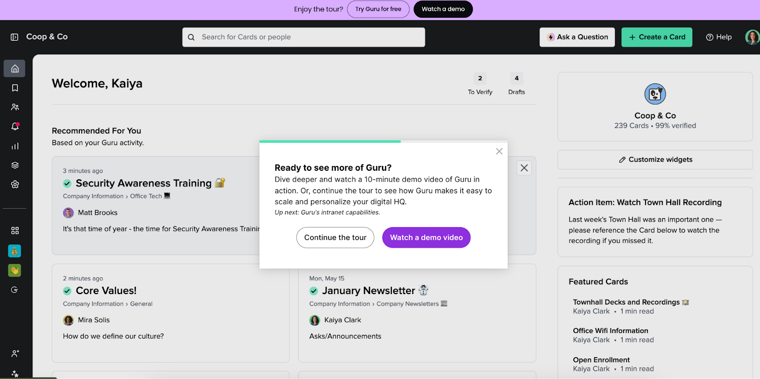This screenshot has width=760, height=379.
Task: Open the stacked layers Collections icon
Action: pyautogui.click(x=15, y=165)
